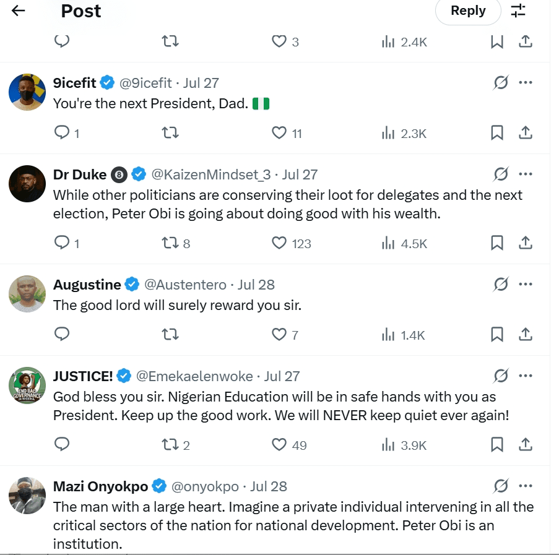The height and width of the screenshot is (555, 559).
Task: Open Grok icon on 9icefit's reply
Action: tap(500, 83)
